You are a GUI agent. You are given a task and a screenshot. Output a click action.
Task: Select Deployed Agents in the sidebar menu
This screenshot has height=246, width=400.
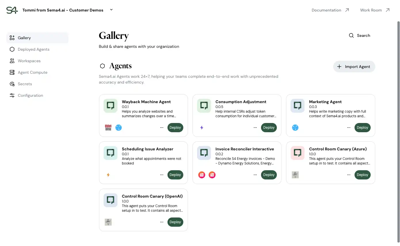click(34, 49)
